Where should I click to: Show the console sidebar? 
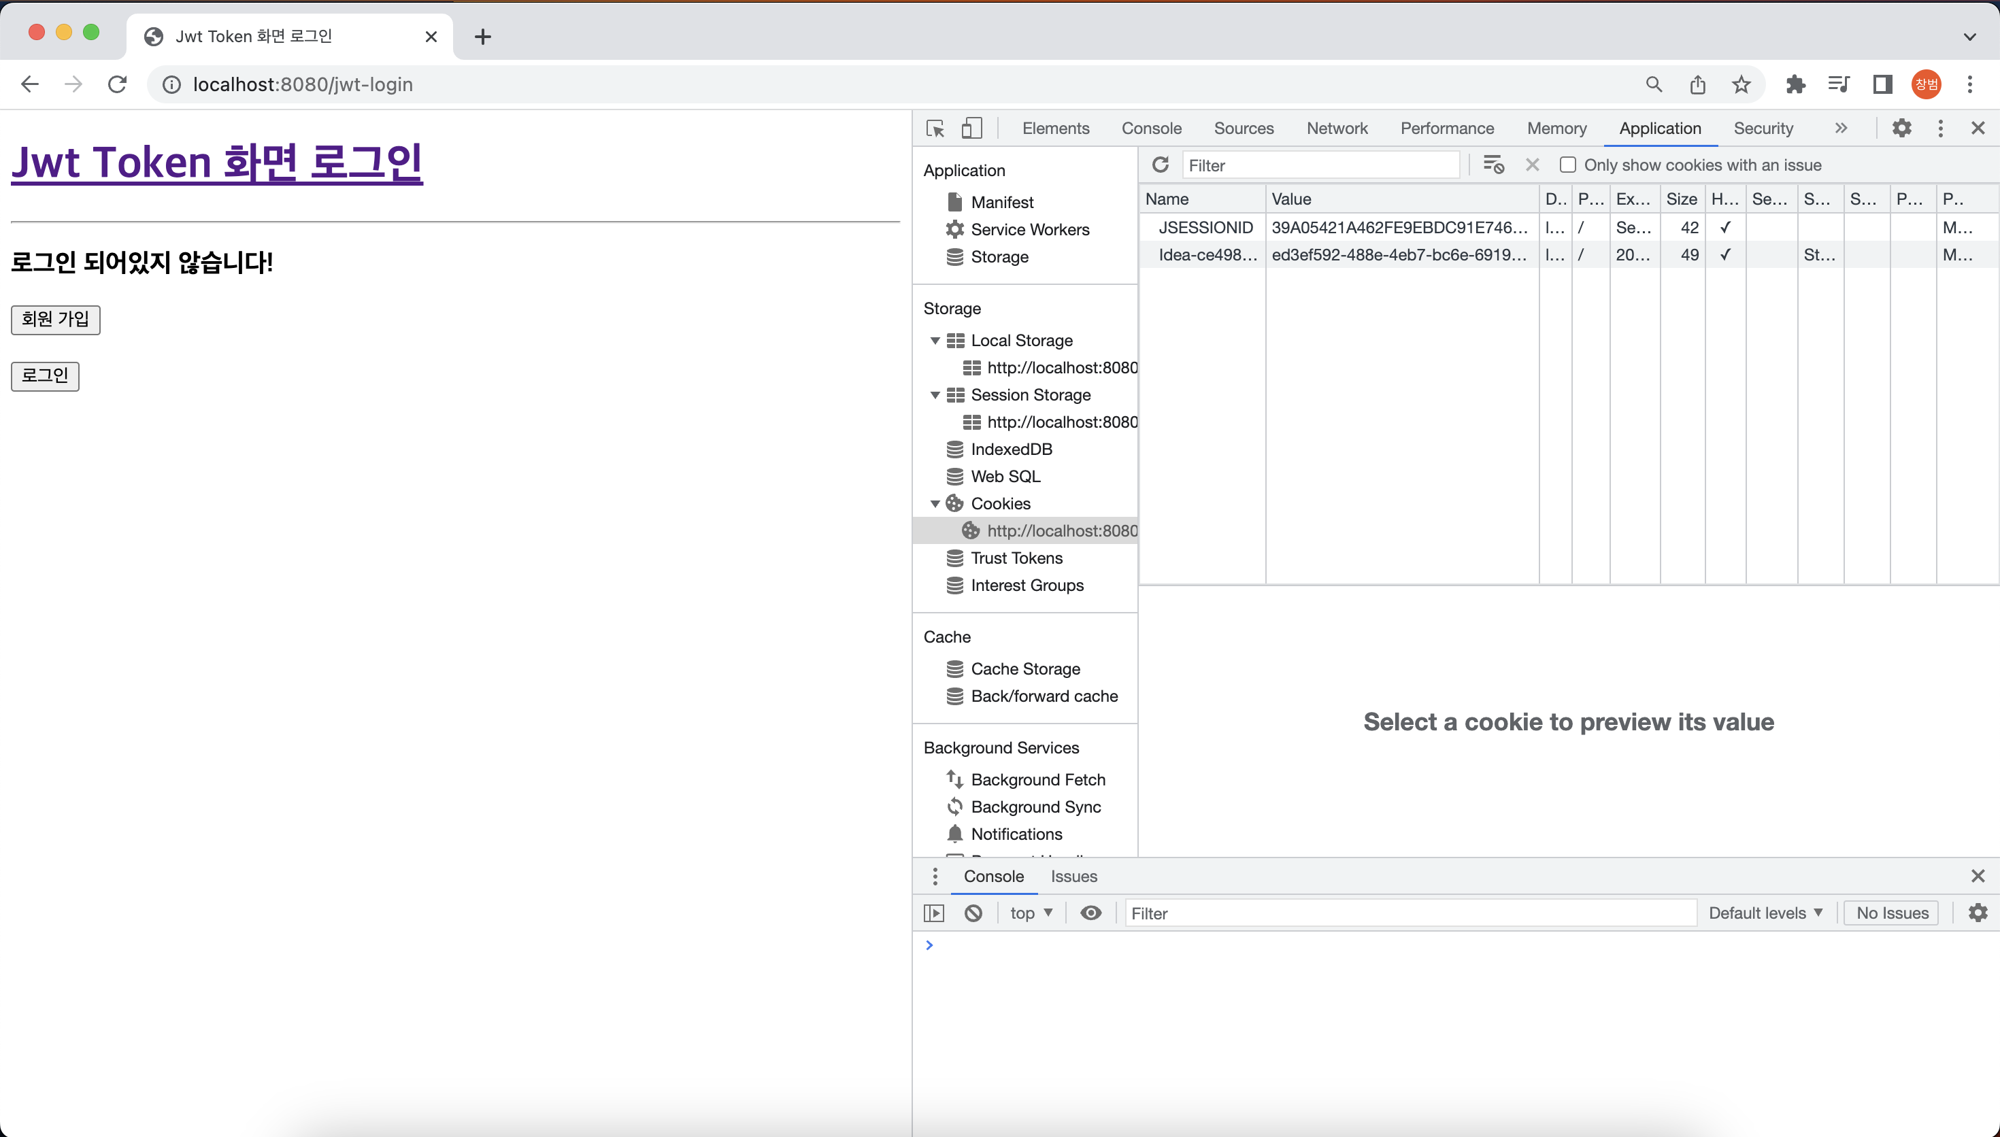point(934,913)
